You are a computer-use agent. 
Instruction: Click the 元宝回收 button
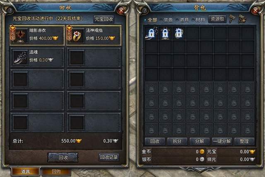104,19
